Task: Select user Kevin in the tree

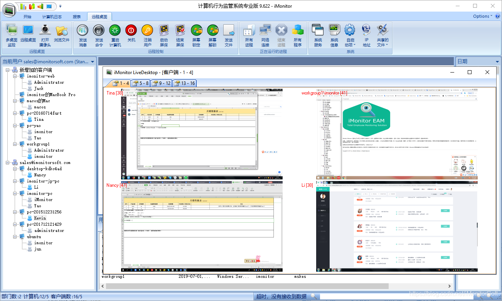Action: [x=40, y=218]
